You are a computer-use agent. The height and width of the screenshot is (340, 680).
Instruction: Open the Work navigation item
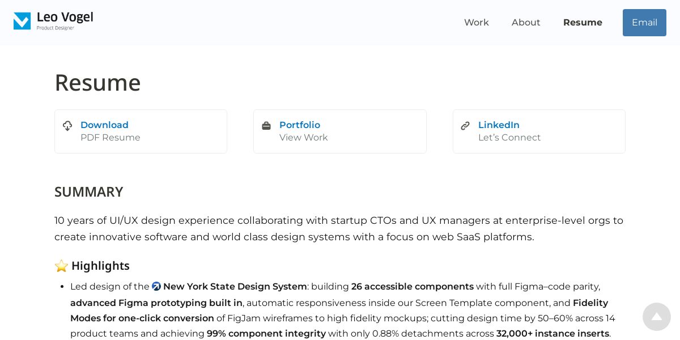coord(476,23)
